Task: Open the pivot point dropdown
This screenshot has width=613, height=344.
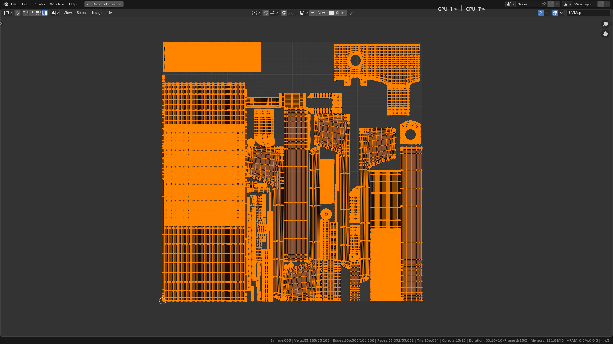Action: point(256,13)
